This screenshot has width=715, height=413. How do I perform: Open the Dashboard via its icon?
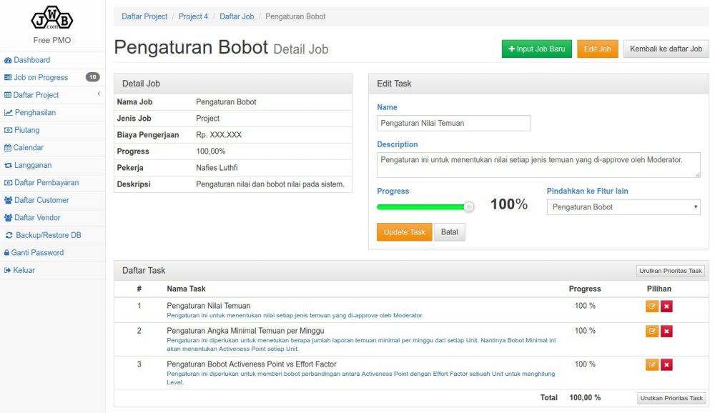click(x=9, y=60)
